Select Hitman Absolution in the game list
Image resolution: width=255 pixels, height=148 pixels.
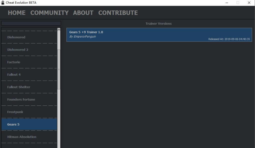29,137
